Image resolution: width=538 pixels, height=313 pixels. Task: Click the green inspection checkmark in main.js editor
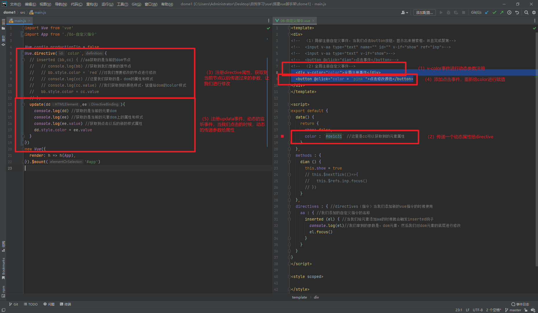268,28
